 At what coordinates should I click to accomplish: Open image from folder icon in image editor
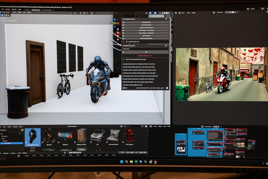[x=233, y=12]
